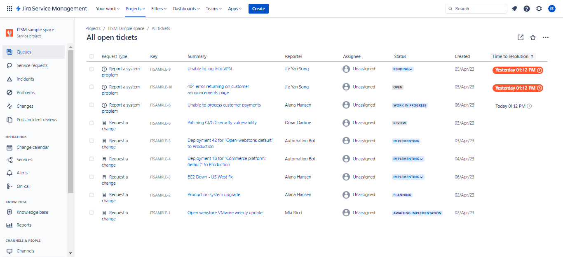Expand the Apps dropdown menu
This screenshot has width=563, height=257.
[x=235, y=9]
